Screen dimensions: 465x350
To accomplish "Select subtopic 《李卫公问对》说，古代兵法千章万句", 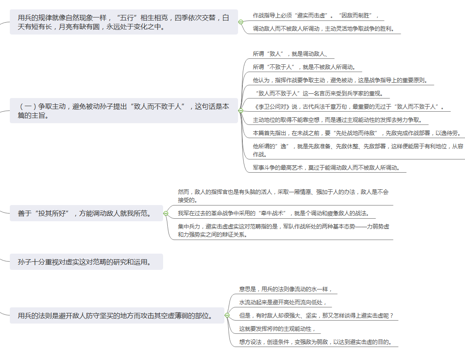I will pos(349,107).
